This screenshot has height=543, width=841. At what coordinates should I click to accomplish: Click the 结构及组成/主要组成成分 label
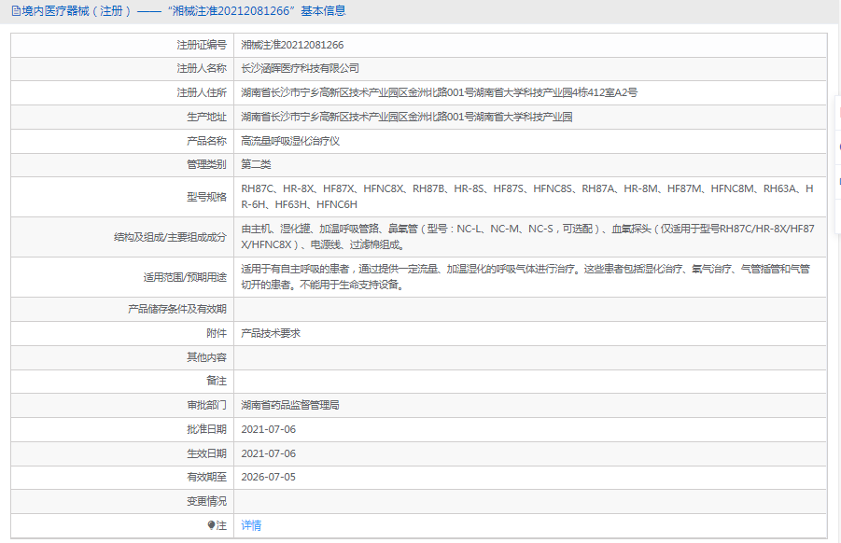(170, 237)
